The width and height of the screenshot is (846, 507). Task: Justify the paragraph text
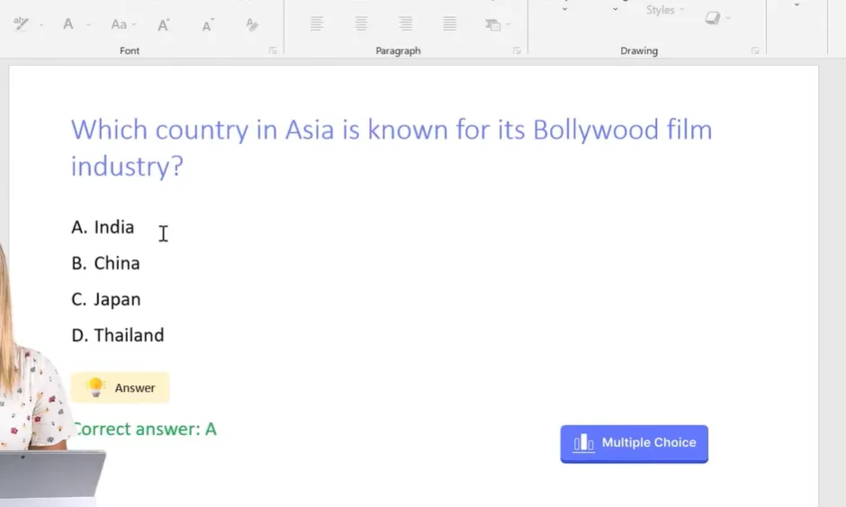pyautogui.click(x=450, y=24)
